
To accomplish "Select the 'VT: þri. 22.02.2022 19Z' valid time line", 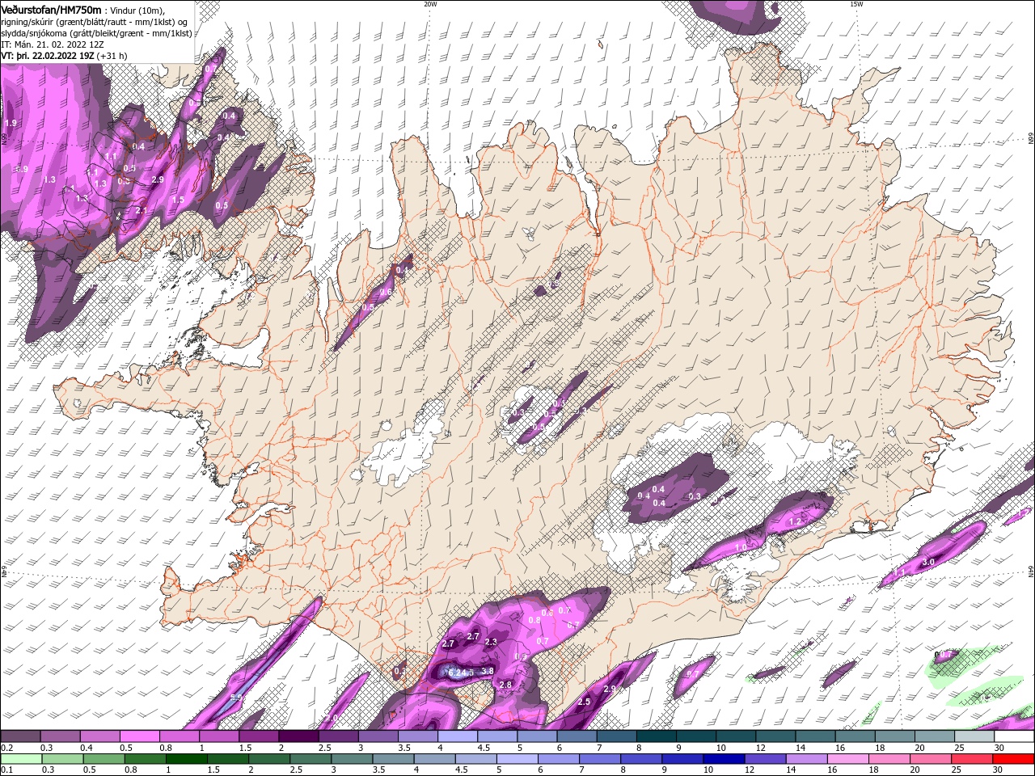I will click(48, 56).
